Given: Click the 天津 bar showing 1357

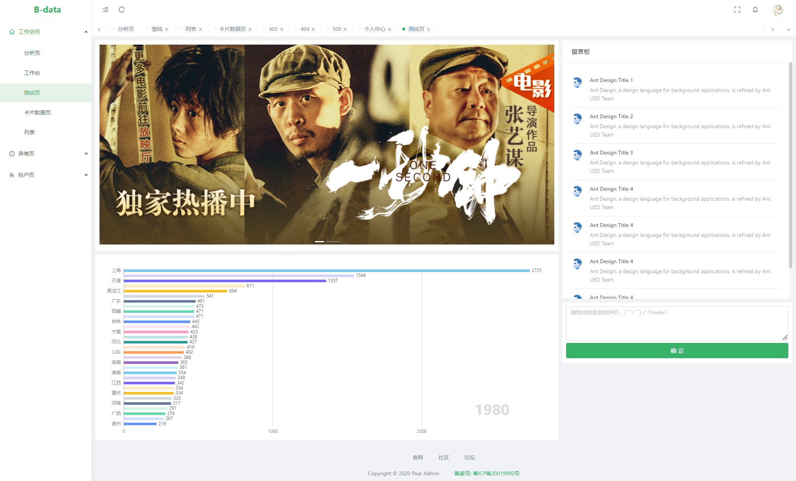Looking at the screenshot, I should [225, 281].
